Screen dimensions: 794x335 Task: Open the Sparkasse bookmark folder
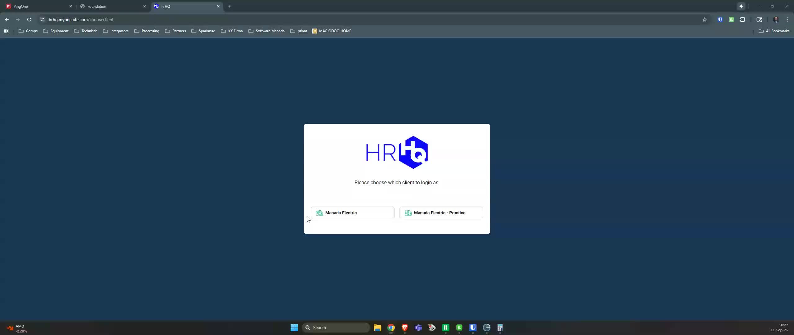click(203, 31)
